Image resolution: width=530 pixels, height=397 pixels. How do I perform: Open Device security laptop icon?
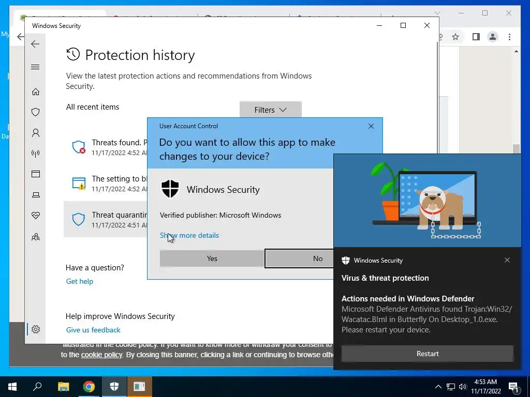(x=36, y=195)
